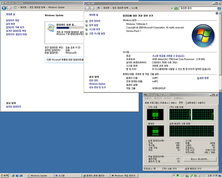Expand the root arrow before 제어판 in 시스템 breadcrumb
The image size is (222, 178).
click(101, 8)
